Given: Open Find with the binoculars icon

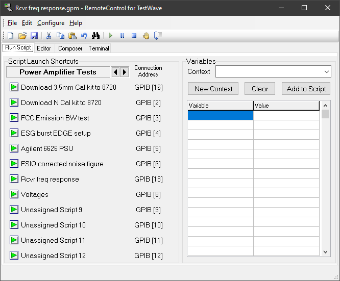Looking at the screenshot, I should point(96,36).
